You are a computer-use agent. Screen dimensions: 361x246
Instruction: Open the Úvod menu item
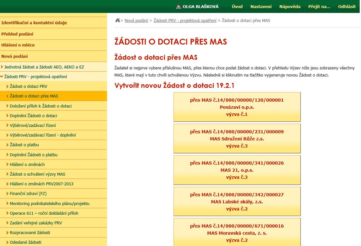237,6
